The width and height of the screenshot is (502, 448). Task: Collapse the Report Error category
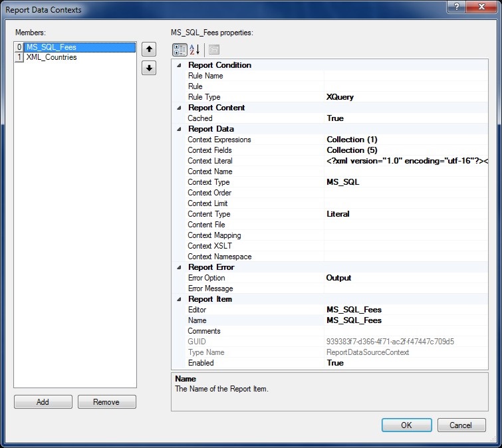point(179,267)
